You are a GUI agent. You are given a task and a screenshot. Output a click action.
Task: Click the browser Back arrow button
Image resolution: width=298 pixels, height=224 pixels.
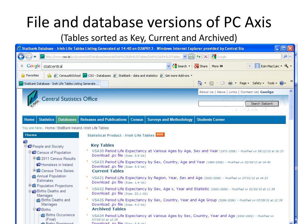(21, 57)
